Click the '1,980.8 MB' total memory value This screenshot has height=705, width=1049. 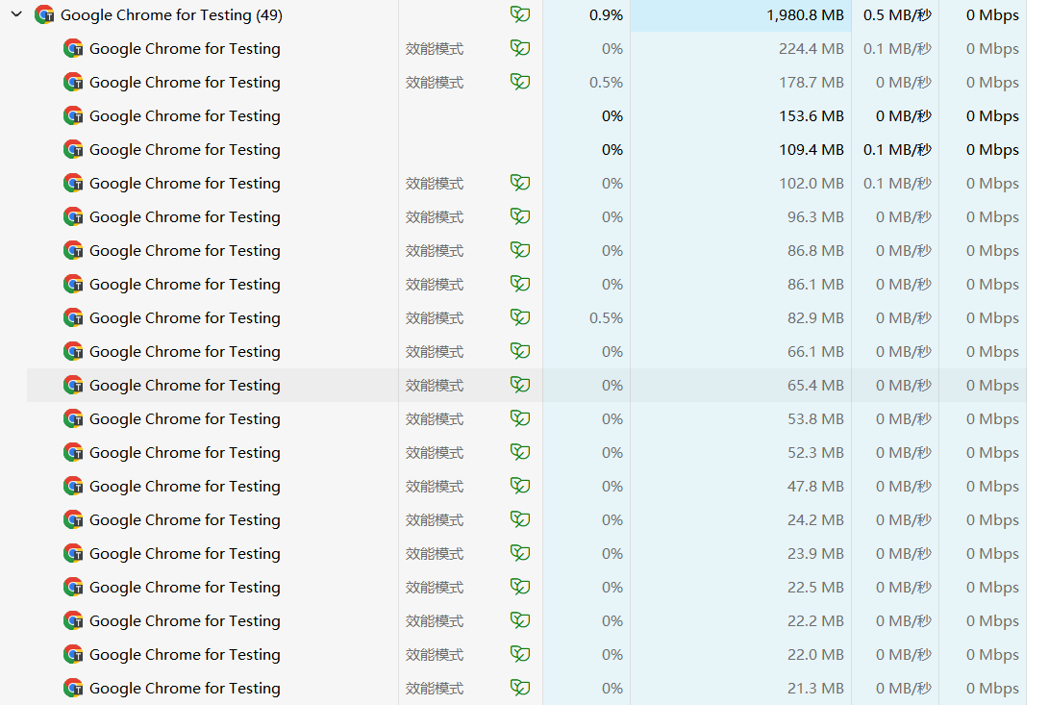[805, 14]
